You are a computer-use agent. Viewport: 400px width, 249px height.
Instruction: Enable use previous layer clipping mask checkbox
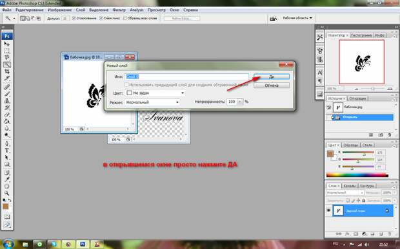click(126, 84)
